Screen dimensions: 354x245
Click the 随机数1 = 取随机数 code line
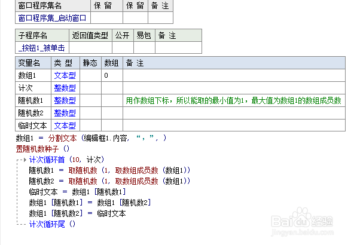pyautogui.click(x=109, y=170)
